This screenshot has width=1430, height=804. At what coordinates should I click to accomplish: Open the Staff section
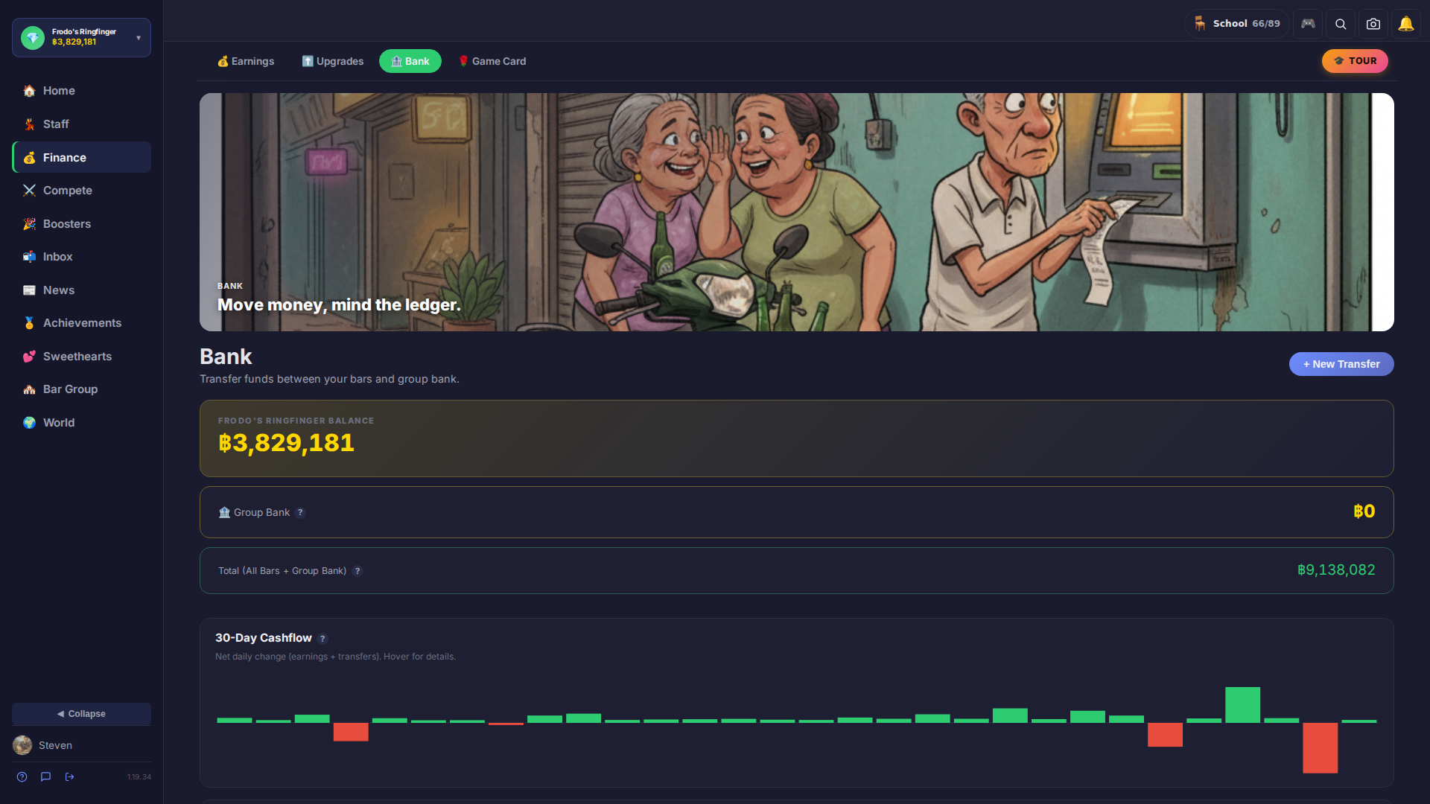(x=81, y=124)
